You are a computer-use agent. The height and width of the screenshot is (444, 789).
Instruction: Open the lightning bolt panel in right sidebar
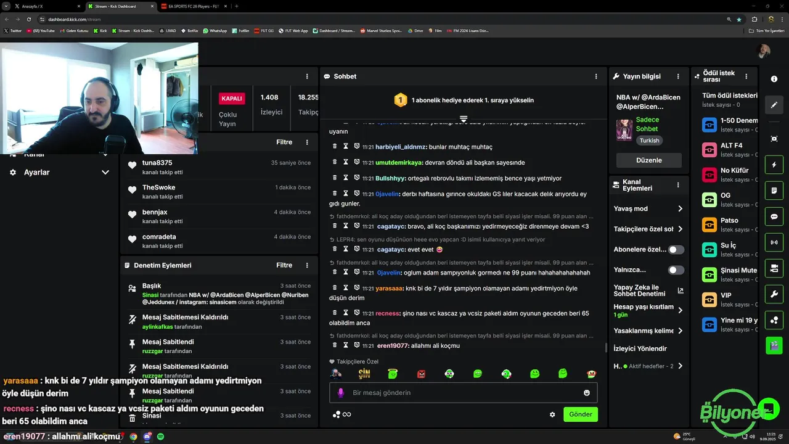pyautogui.click(x=774, y=165)
